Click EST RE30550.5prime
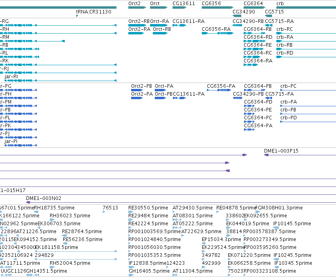336x277 pixels. pyautogui.click(x=131, y=212)
